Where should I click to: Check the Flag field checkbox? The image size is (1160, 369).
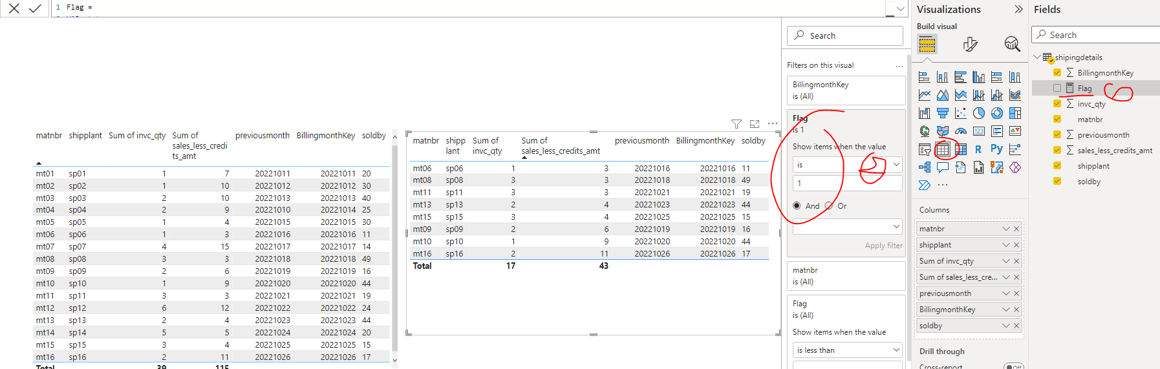(1057, 88)
